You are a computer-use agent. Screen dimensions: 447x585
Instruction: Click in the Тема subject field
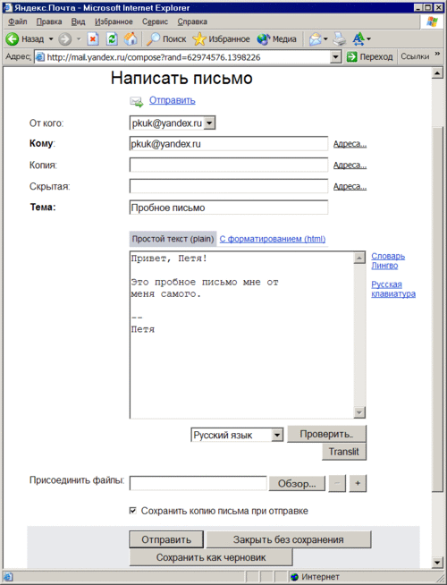point(229,208)
